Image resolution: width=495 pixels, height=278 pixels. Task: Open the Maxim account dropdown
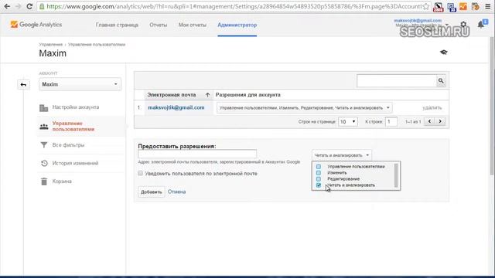click(80, 84)
